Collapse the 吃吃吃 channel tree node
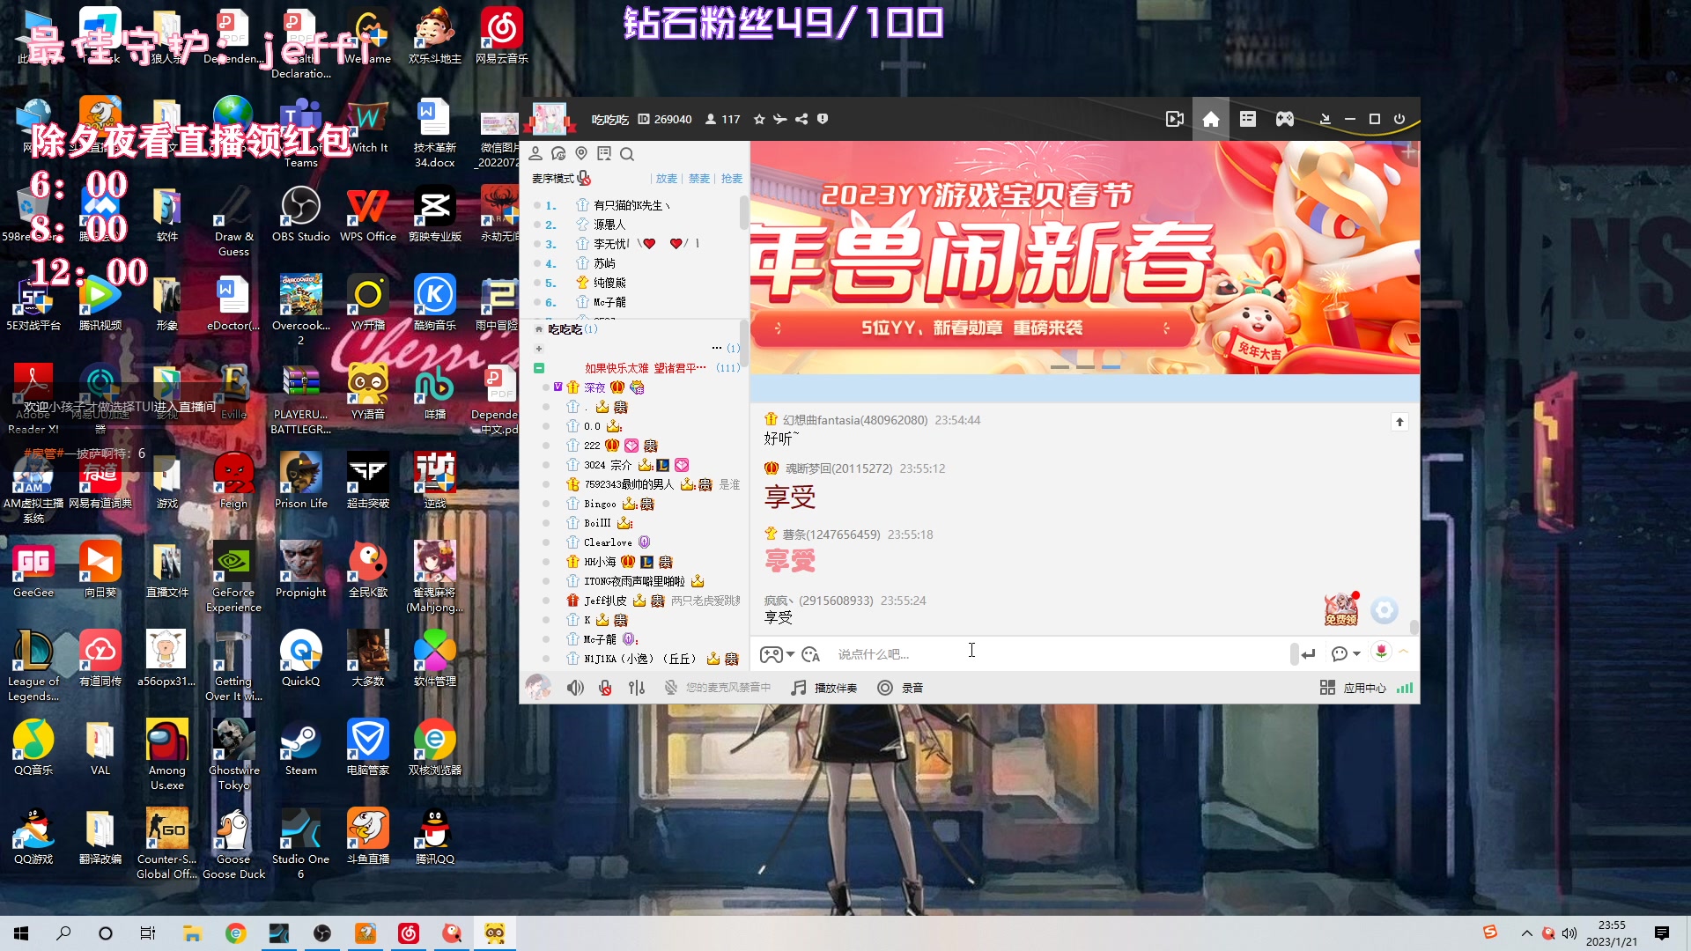Screen dimensions: 1691x951 tap(538, 328)
